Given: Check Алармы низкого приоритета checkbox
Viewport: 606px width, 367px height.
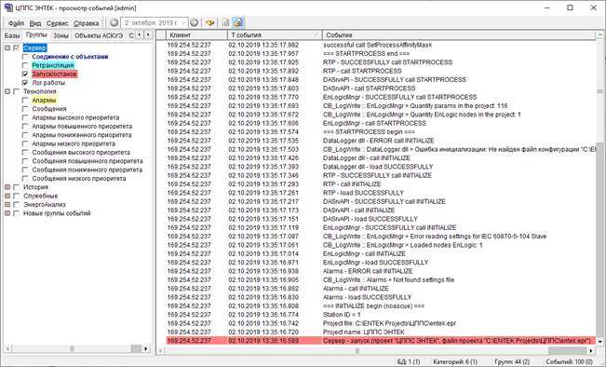Looking at the screenshot, I should click(x=25, y=143).
